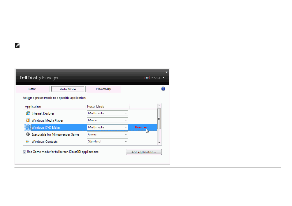Viewport: 292px width, 206px height.
Task: Click the application list scrollbar thumb
Action: pyautogui.click(x=159, y=119)
